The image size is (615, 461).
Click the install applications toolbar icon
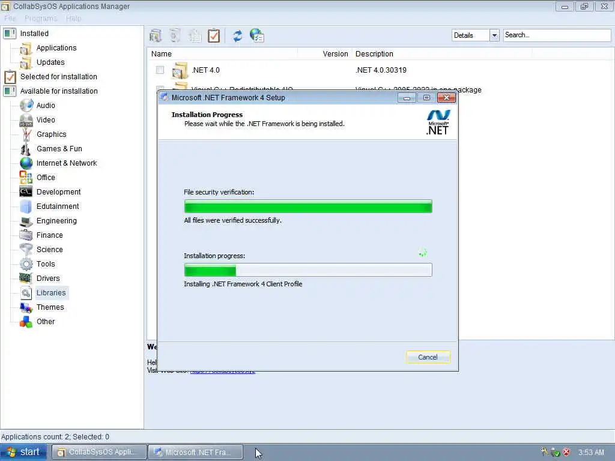point(156,35)
